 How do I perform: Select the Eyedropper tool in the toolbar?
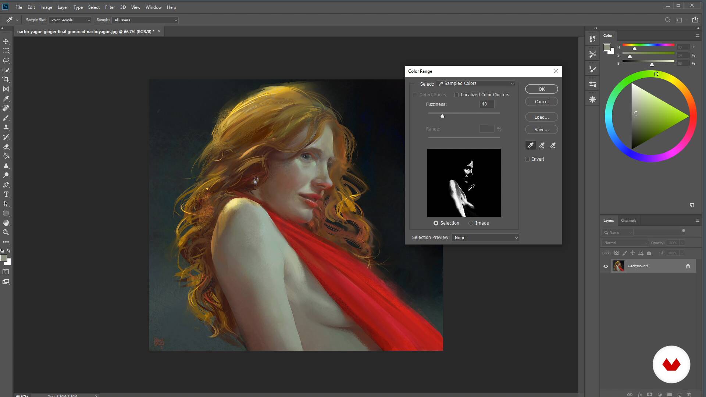(6, 99)
